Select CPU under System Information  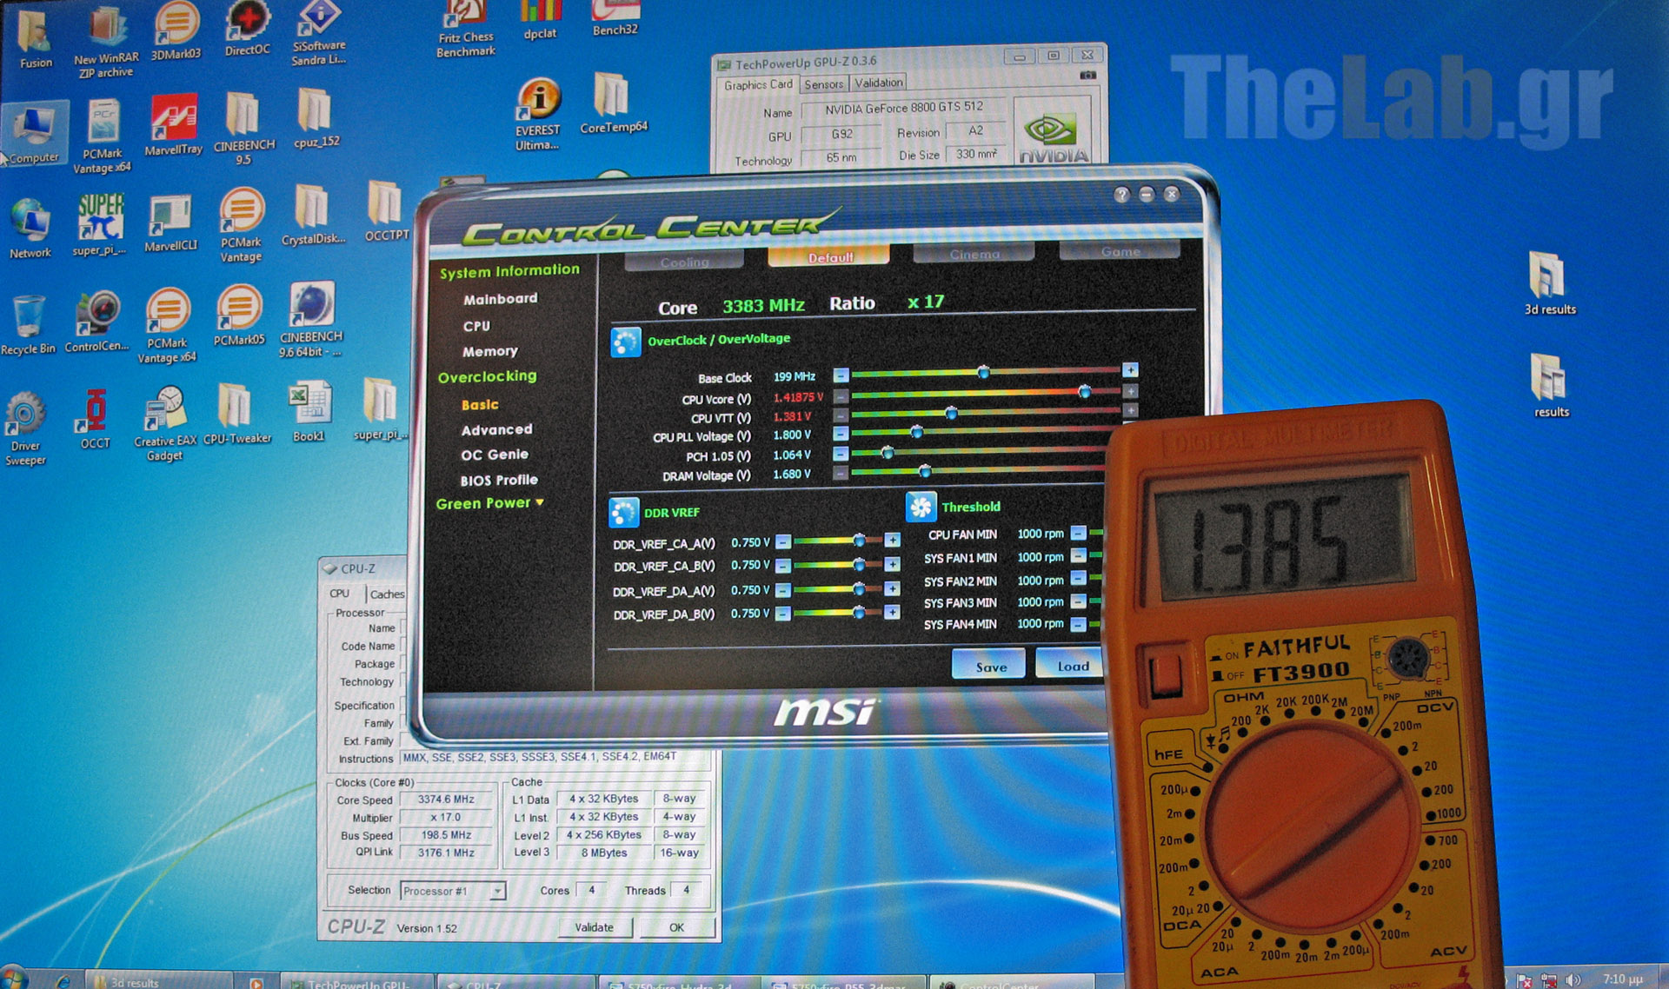pos(476,326)
